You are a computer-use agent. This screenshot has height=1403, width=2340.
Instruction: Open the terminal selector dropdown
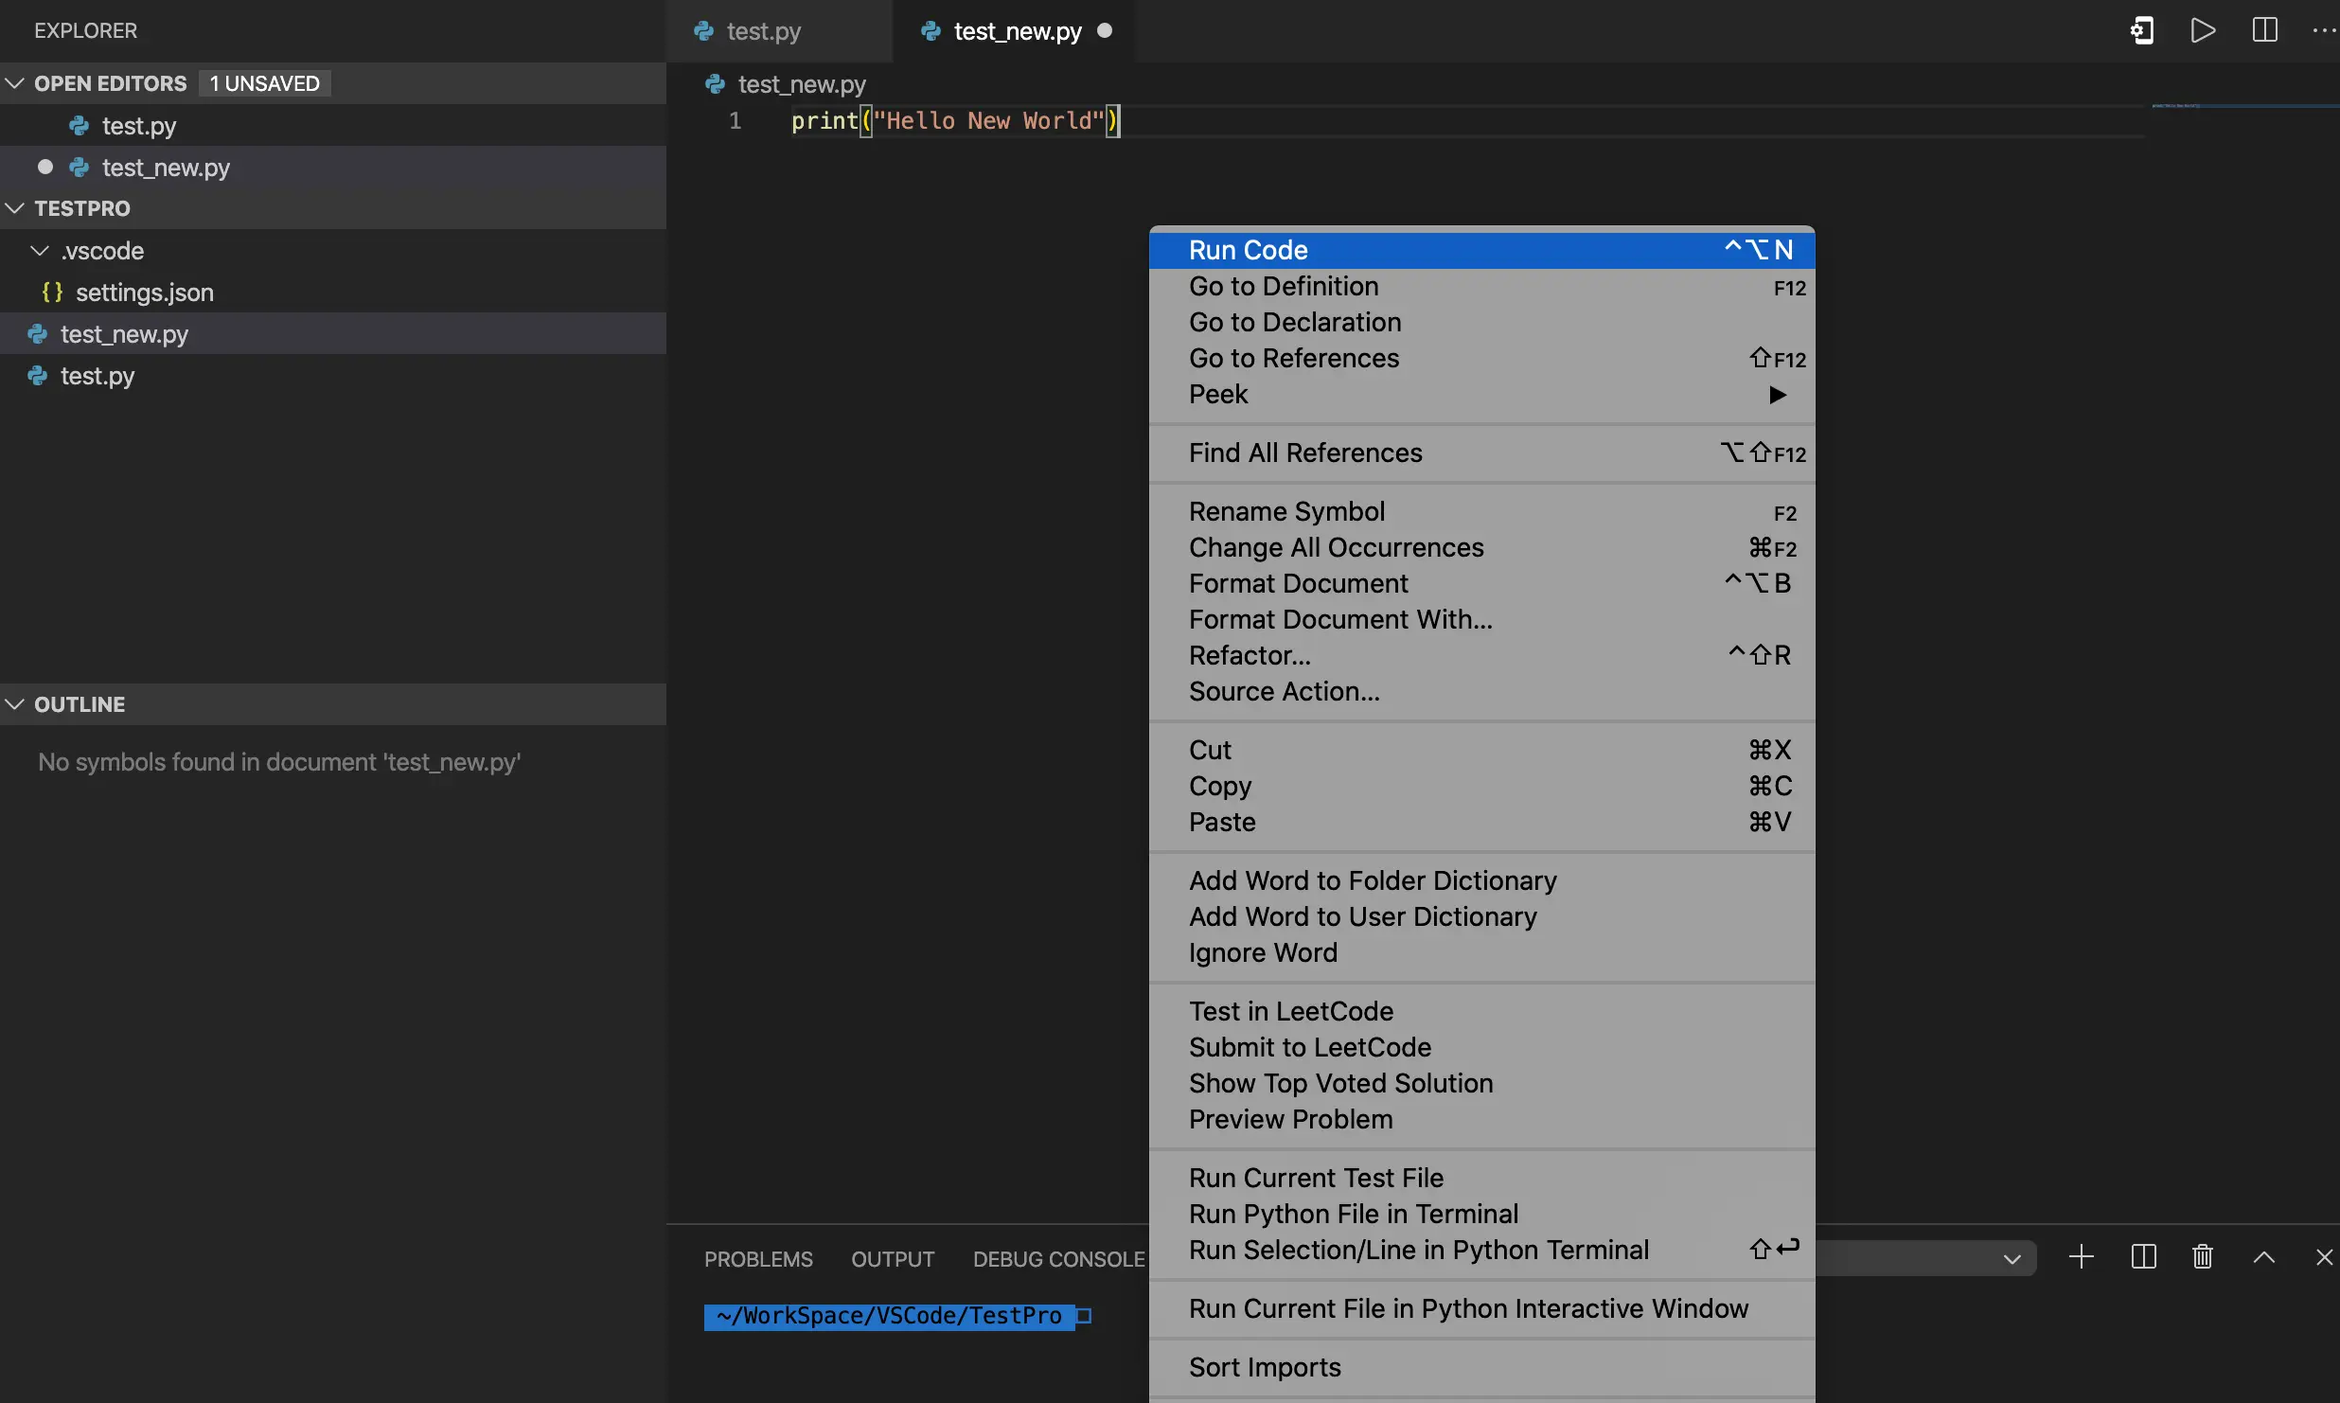point(2012,1258)
